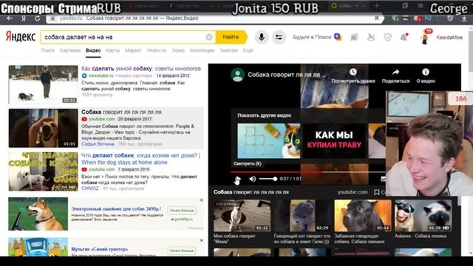Switch to Коллекции tab
This screenshot has width=473, height=266.
click(x=202, y=50)
